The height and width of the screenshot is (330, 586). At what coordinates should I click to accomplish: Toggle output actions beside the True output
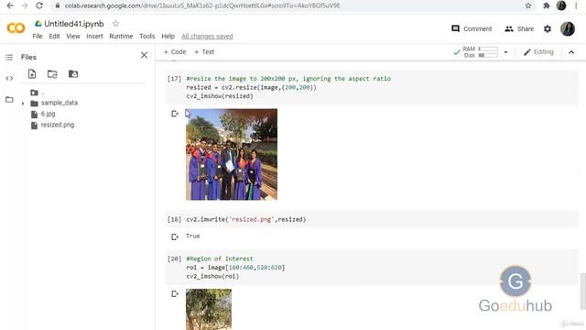pyautogui.click(x=175, y=236)
